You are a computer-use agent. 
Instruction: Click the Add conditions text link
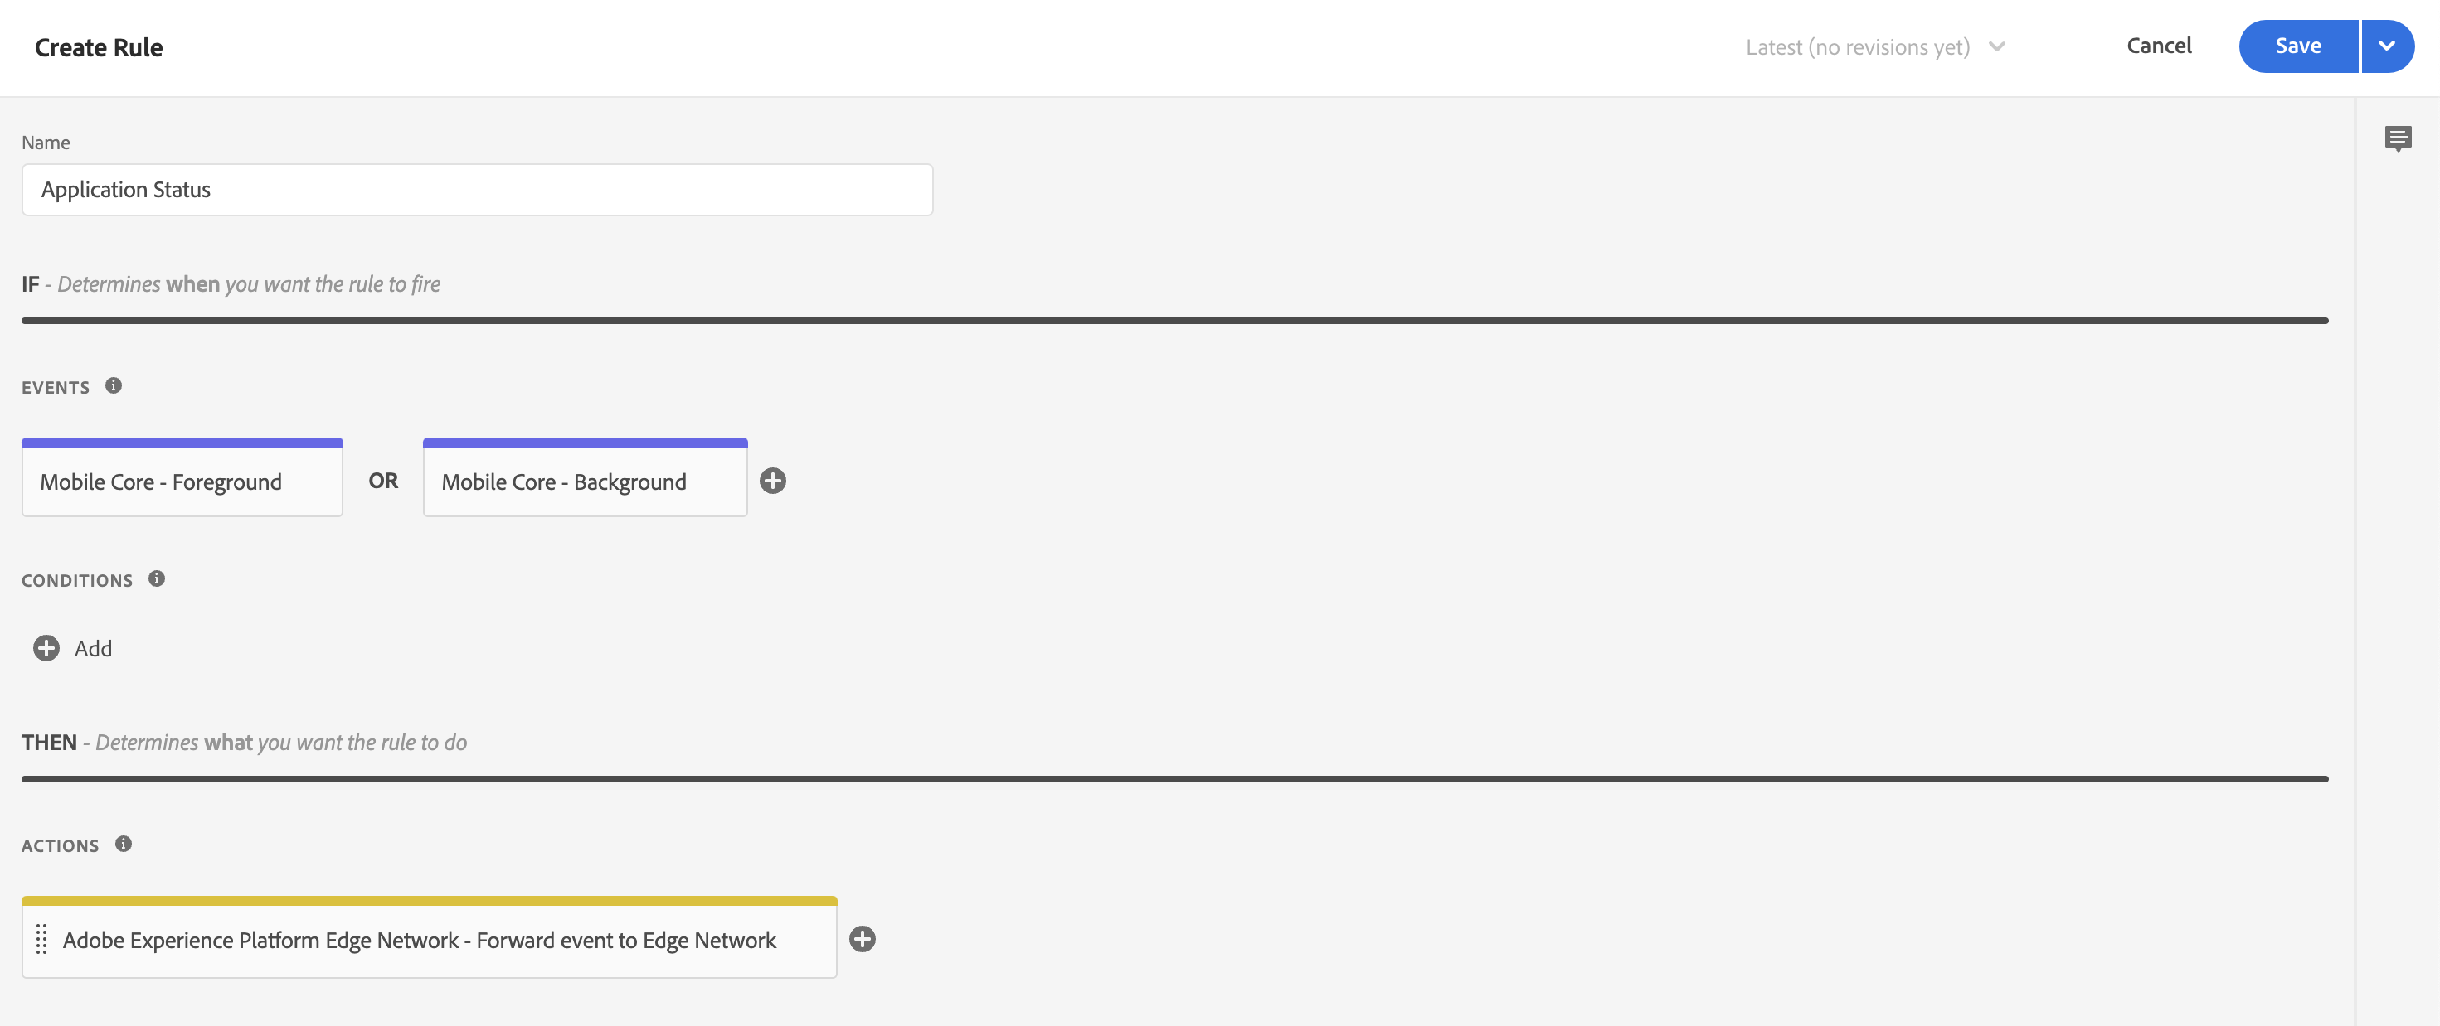(93, 648)
